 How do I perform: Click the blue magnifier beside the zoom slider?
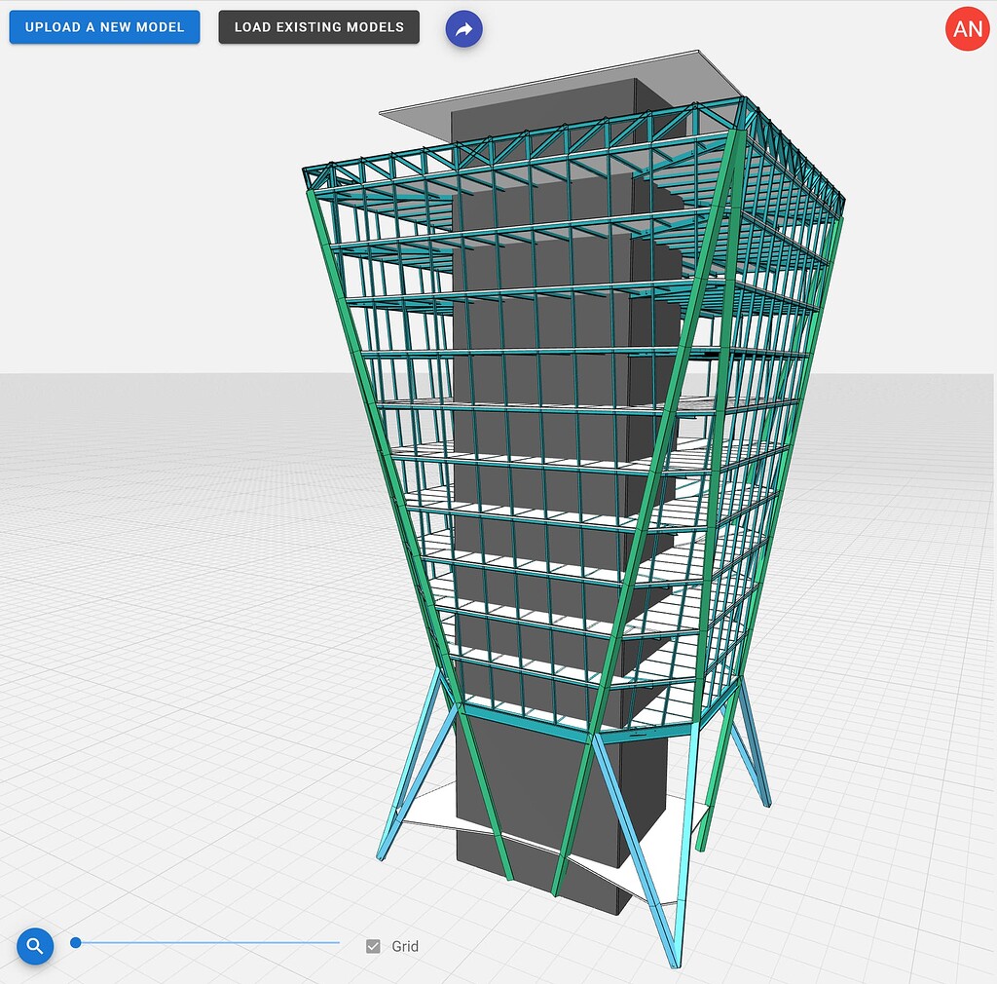point(35,945)
